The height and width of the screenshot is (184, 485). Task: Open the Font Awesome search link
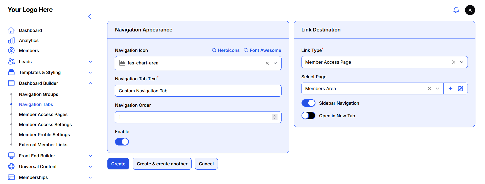pos(262,50)
